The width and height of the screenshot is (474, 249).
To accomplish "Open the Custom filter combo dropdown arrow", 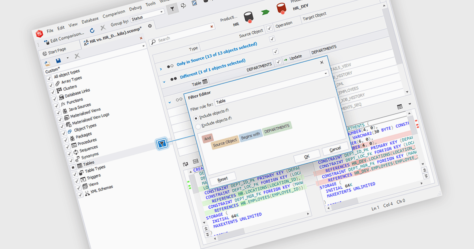I will click(x=143, y=46).
